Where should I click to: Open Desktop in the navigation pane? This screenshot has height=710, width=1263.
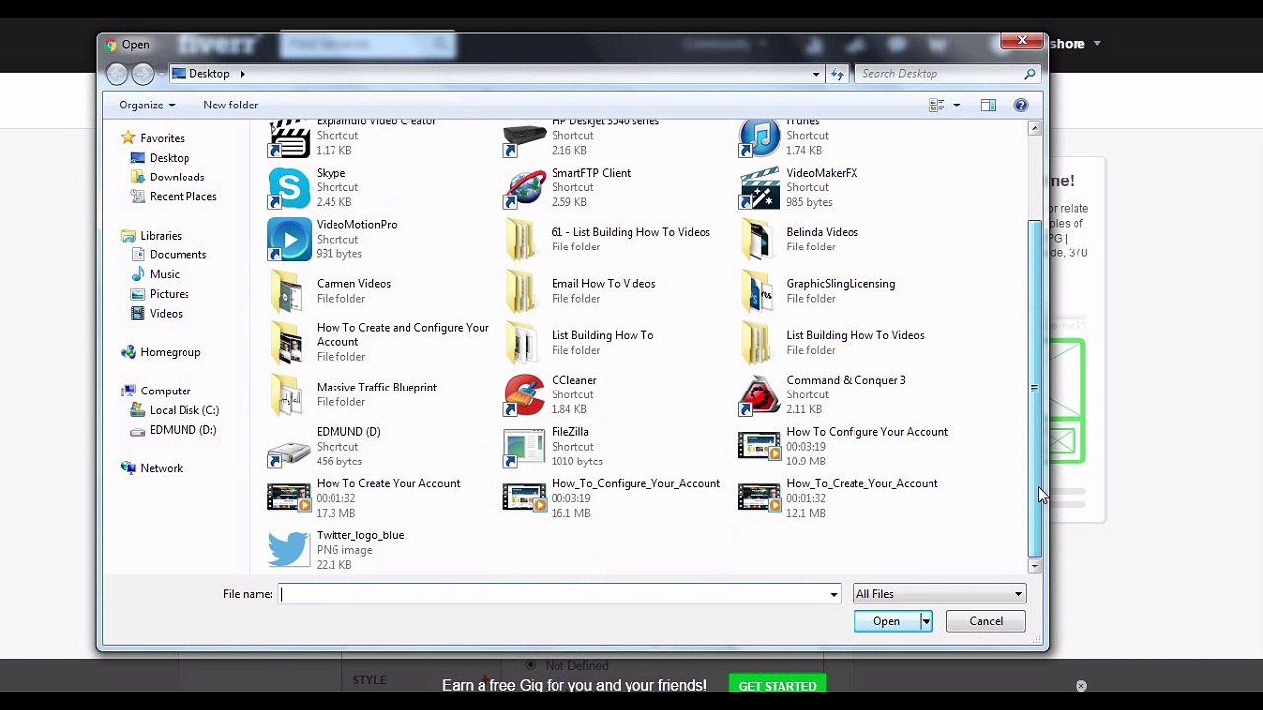170,158
